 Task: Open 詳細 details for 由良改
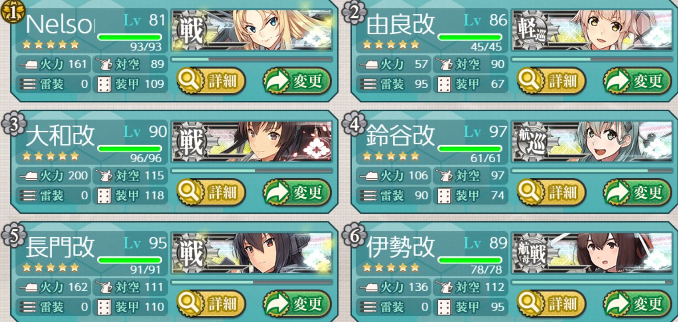click(552, 81)
